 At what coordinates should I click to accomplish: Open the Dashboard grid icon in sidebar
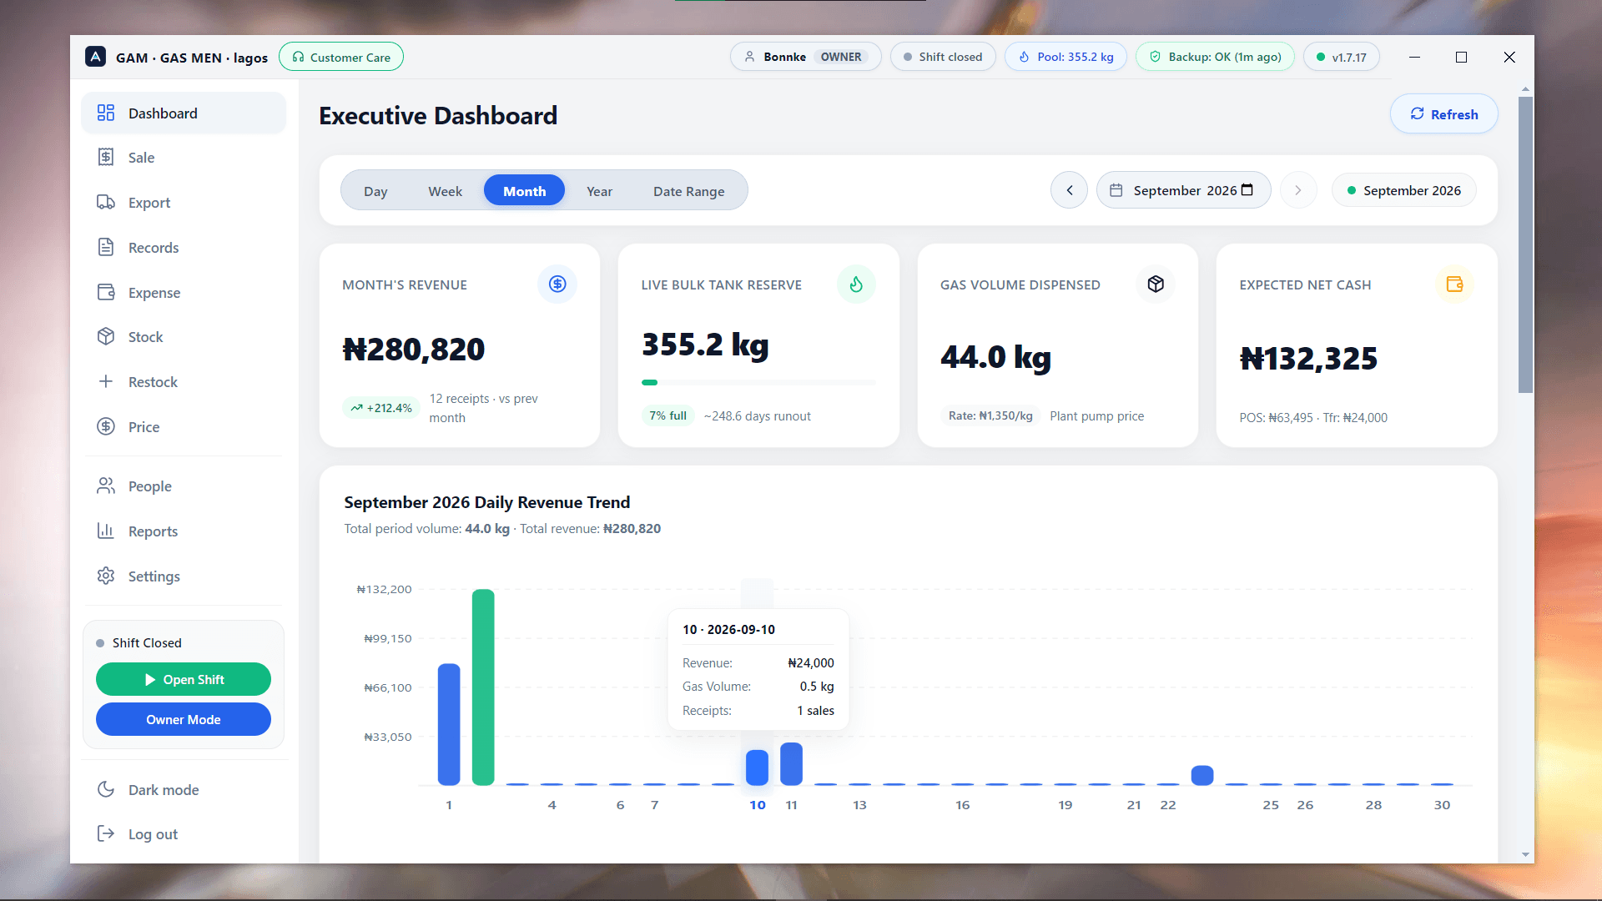105,113
